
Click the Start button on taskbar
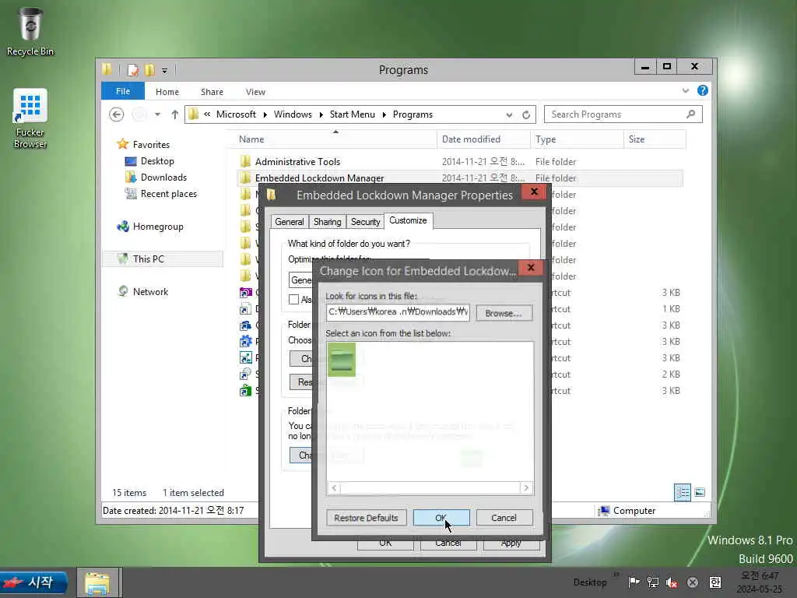34,582
